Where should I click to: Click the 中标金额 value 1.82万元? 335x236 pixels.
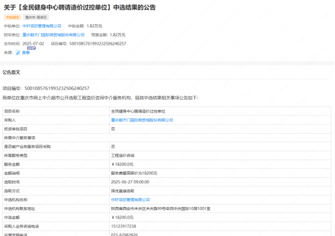pyautogui.click(x=94, y=26)
